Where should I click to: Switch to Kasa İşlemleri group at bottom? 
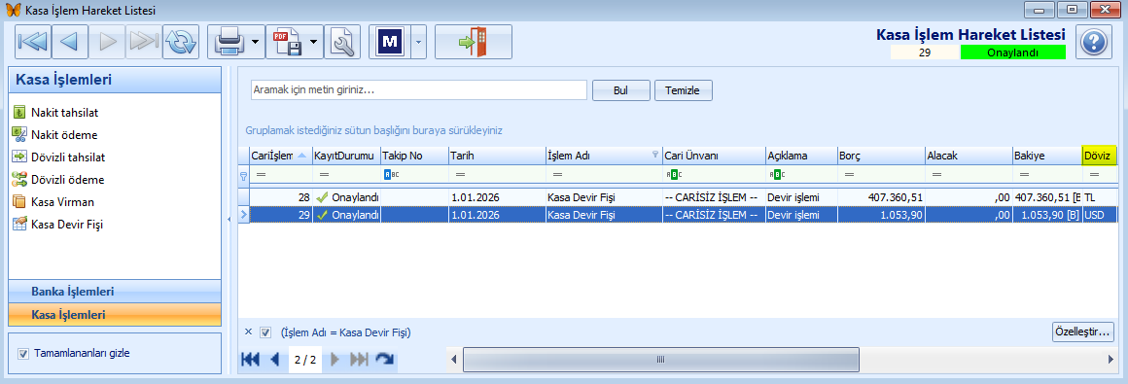(x=115, y=314)
